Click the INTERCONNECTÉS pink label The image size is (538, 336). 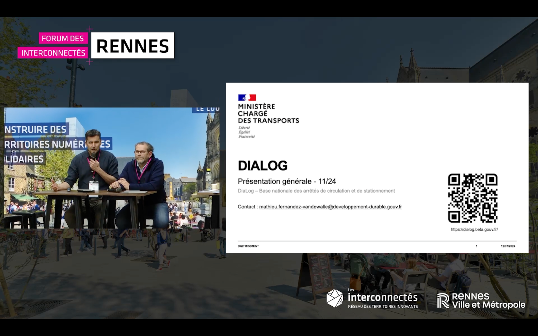click(x=53, y=53)
